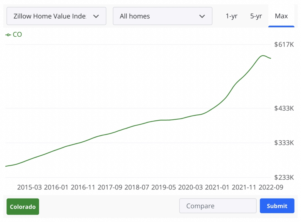Click the $433K axis label

coord(284,109)
